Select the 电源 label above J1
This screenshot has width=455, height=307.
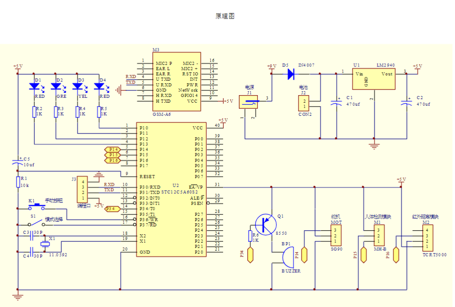pyautogui.click(x=249, y=87)
